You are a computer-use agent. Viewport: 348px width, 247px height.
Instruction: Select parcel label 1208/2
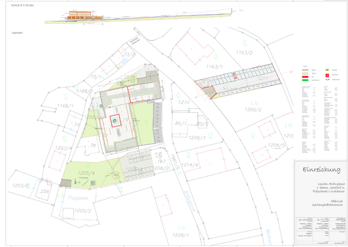(161, 168)
